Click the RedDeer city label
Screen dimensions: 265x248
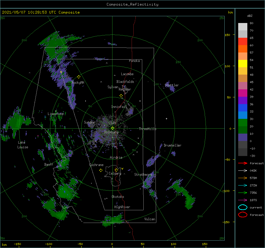pyautogui.click(x=125, y=89)
